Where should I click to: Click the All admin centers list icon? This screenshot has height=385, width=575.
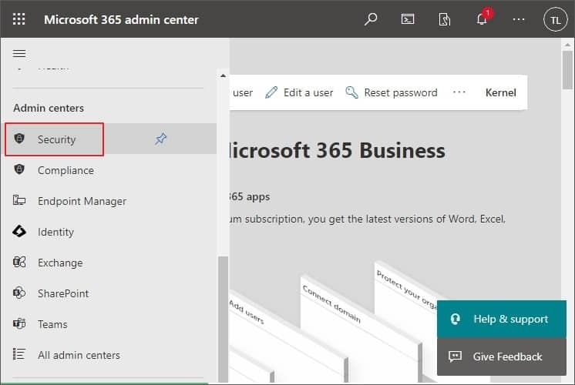pyautogui.click(x=19, y=354)
